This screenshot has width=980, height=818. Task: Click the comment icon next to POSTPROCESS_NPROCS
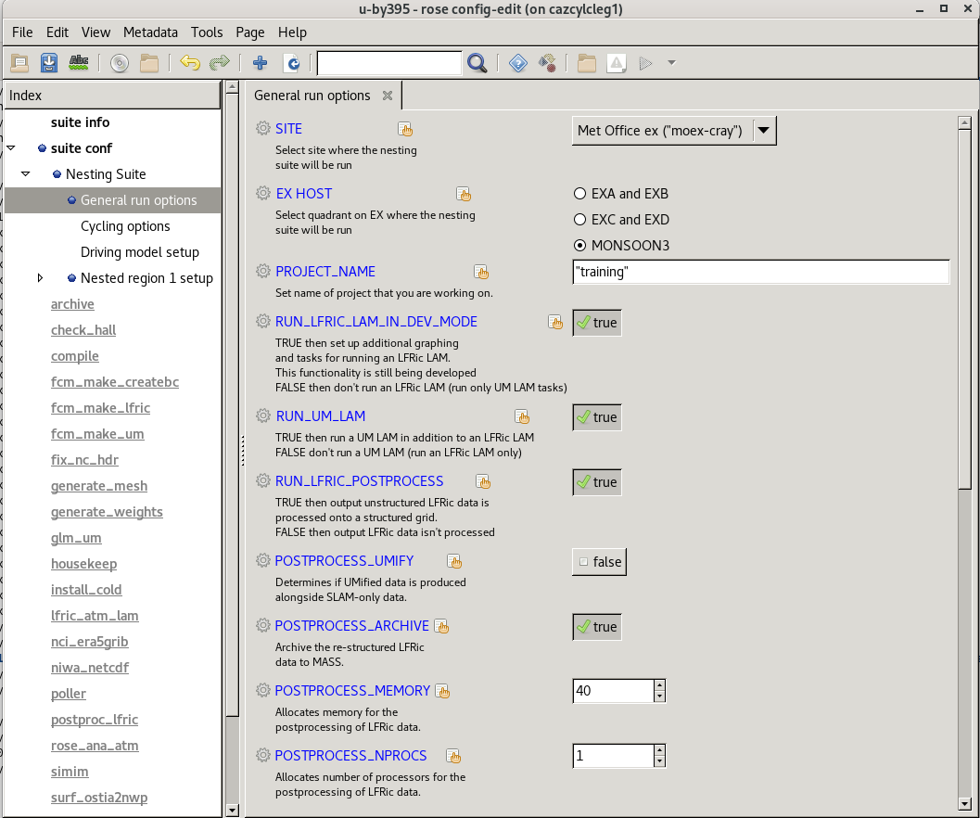(x=453, y=756)
